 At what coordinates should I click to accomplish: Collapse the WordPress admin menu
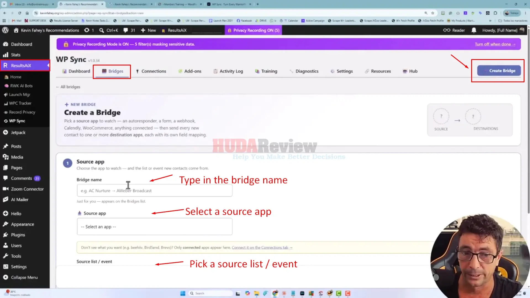(25, 277)
